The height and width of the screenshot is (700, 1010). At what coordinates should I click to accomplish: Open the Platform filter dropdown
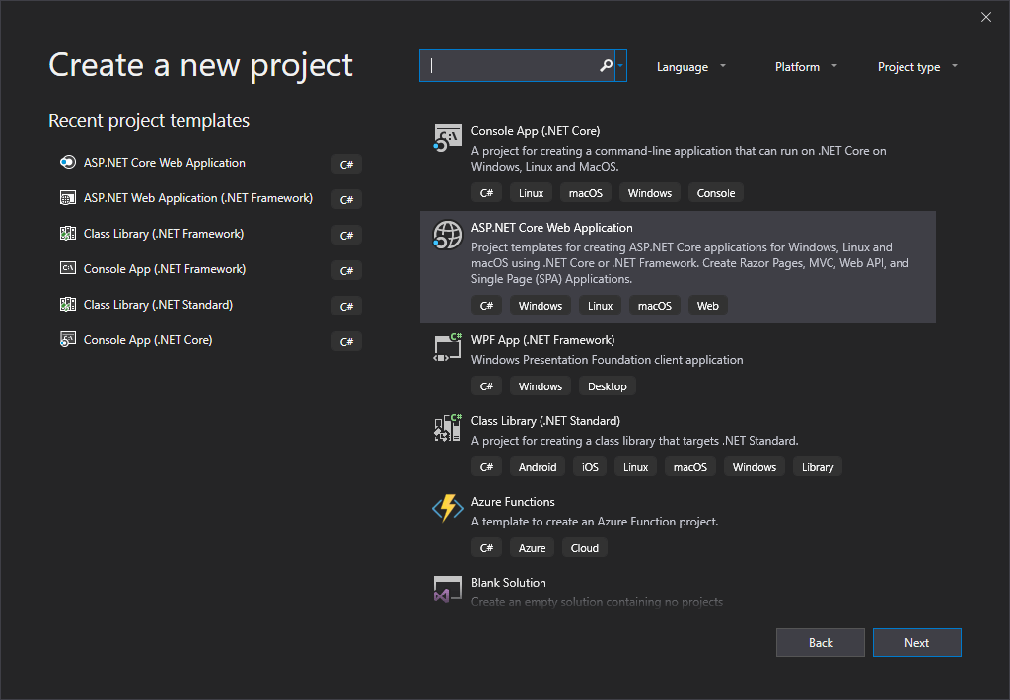coord(805,66)
